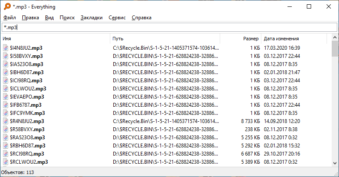Click the search field containing *.mp3
This screenshot has height=177, width=339.
click(169, 27)
